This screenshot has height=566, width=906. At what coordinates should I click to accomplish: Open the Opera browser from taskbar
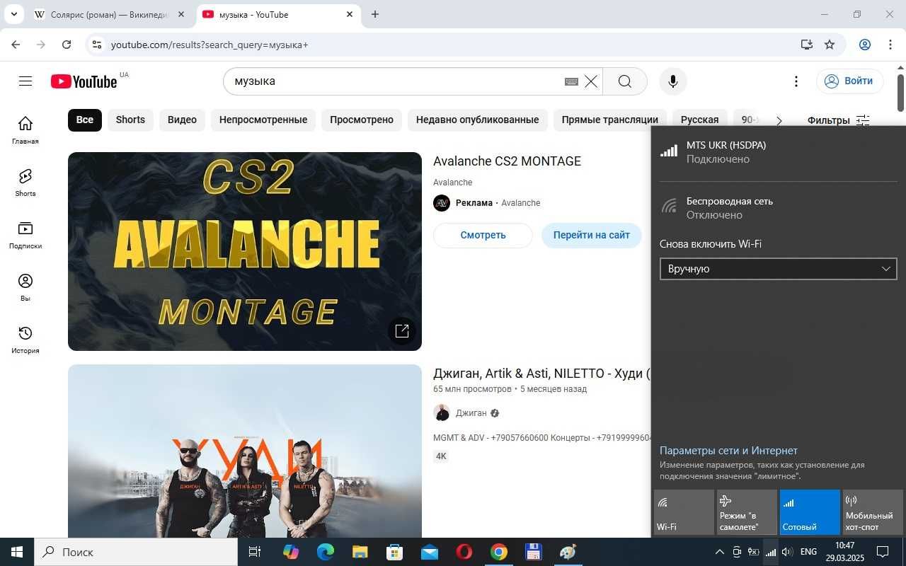point(464,552)
